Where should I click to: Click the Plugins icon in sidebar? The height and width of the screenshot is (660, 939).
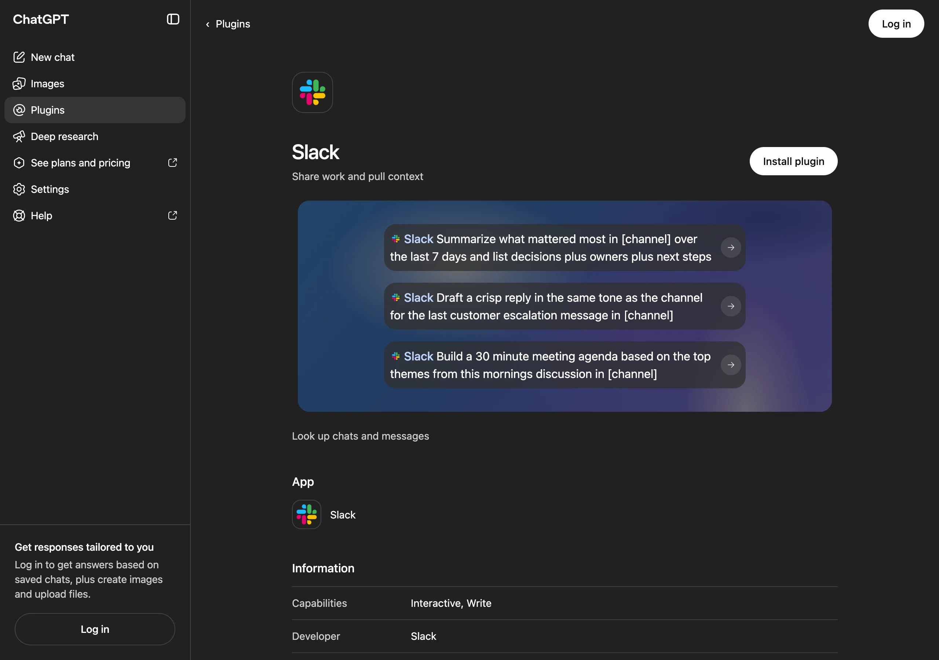coord(19,110)
